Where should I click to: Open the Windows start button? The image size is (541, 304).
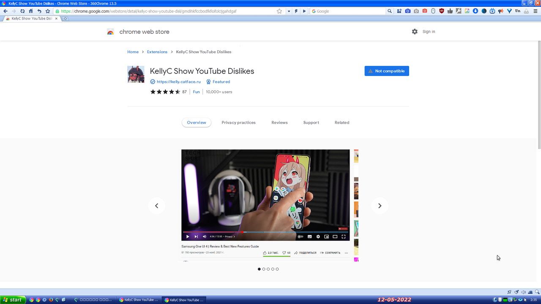coord(13,300)
